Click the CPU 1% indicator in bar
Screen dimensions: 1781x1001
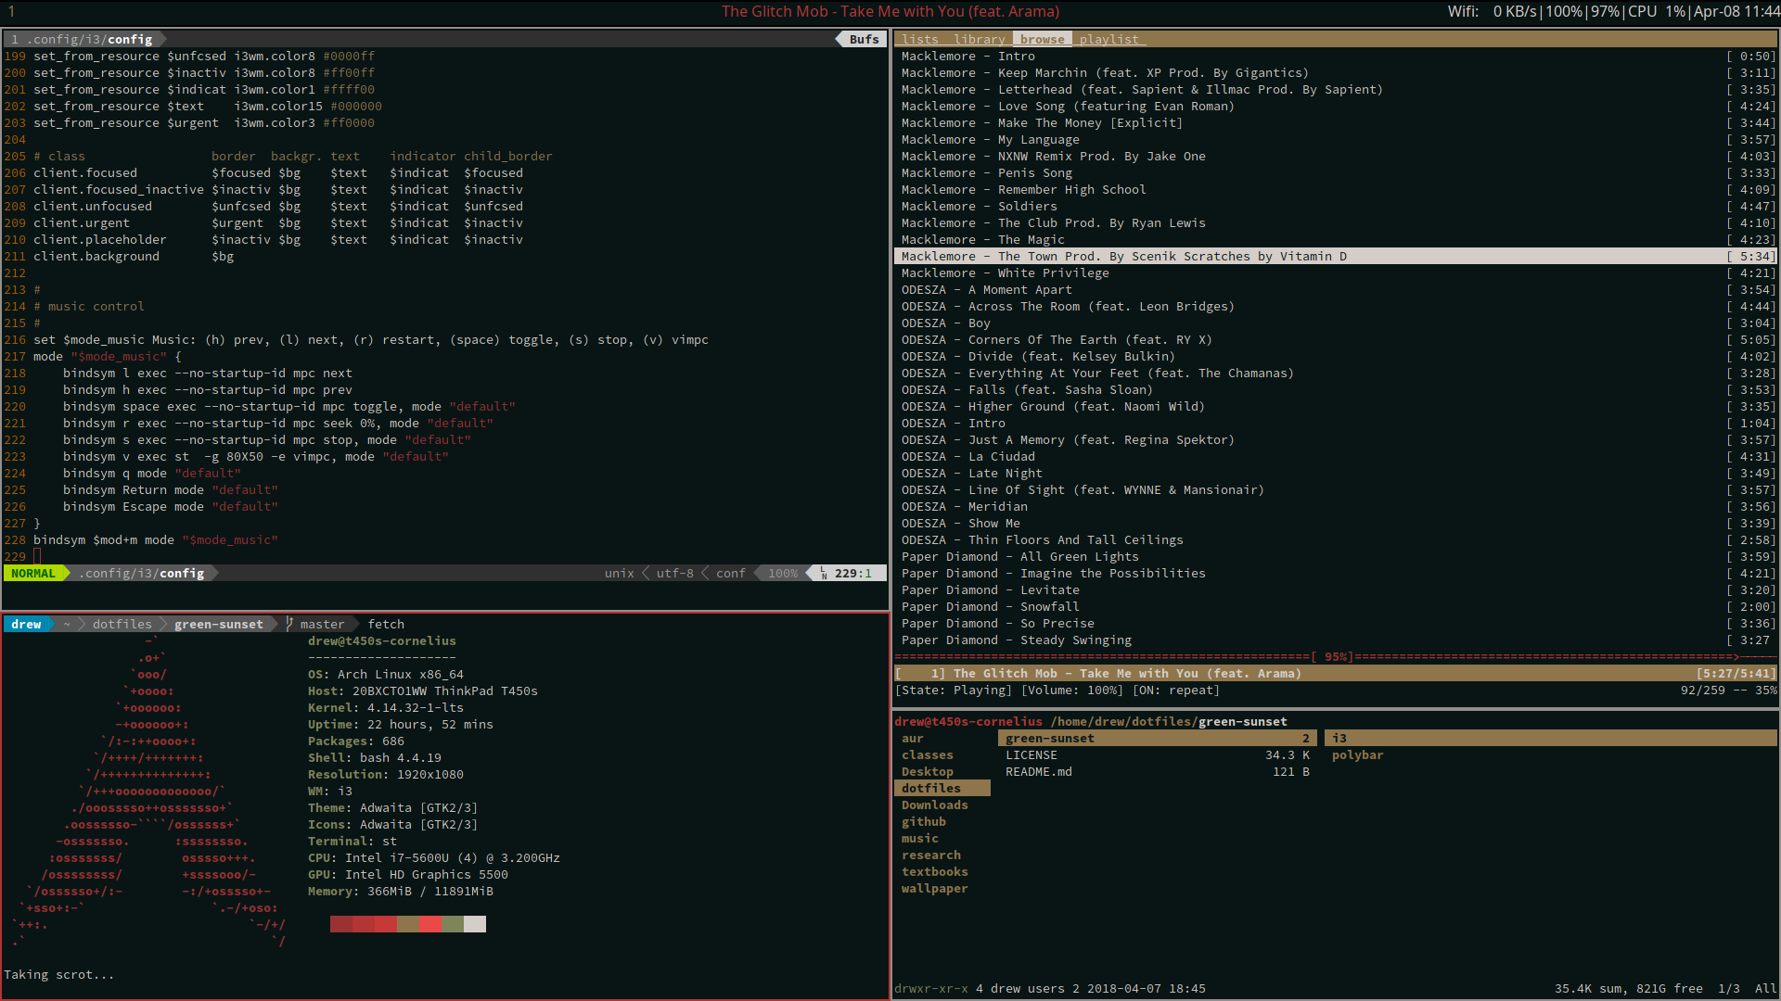(1656, 11)
